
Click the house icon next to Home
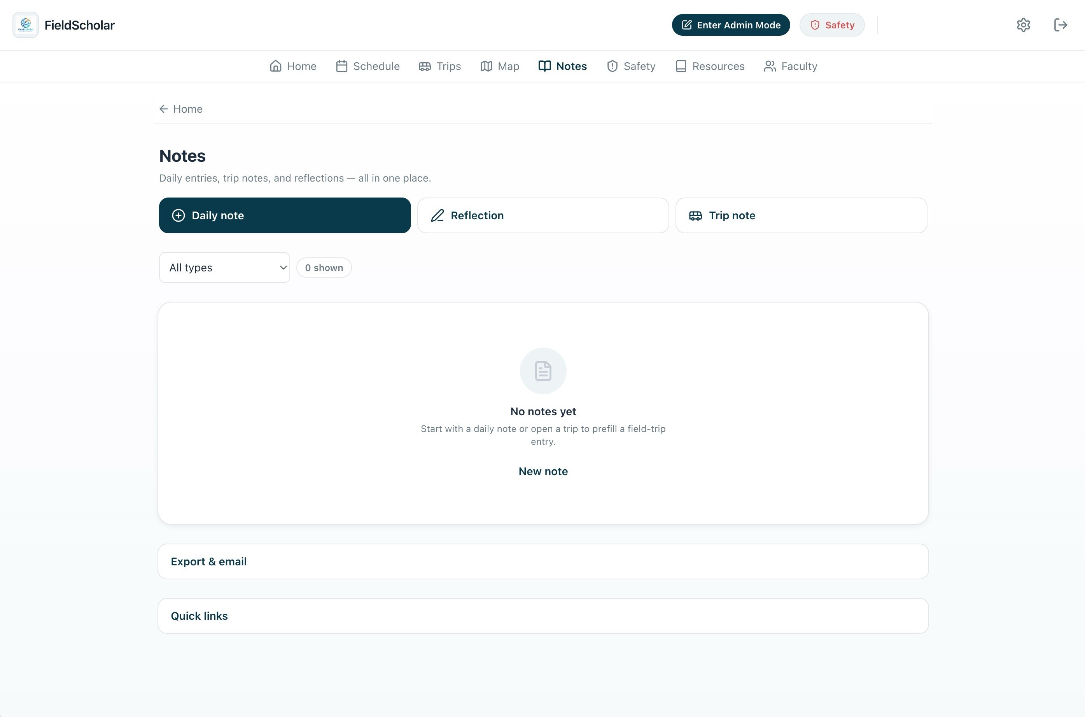(275, 66)
